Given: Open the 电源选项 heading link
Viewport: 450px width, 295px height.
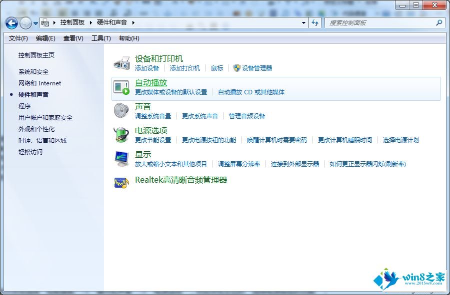Looking at the screenshot, I should click(x=151, y=131).
